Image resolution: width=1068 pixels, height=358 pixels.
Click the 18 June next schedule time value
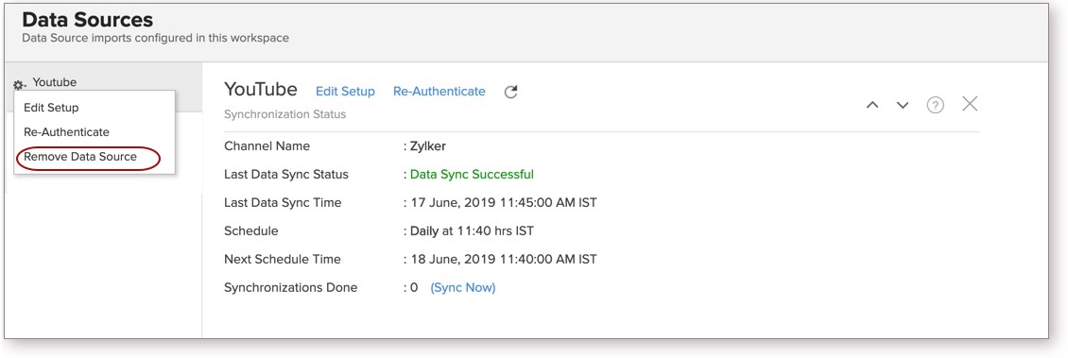click(x=504, y=260)
